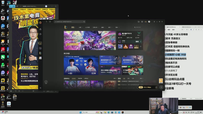Open 云顶之弈 dropdown in LoL nav
The width and height of the screenshot is (203, 114).
[x=96, y=27]
